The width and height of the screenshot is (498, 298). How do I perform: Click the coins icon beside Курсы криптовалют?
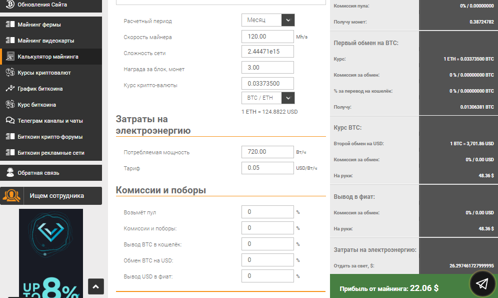[x=10, y=72]
